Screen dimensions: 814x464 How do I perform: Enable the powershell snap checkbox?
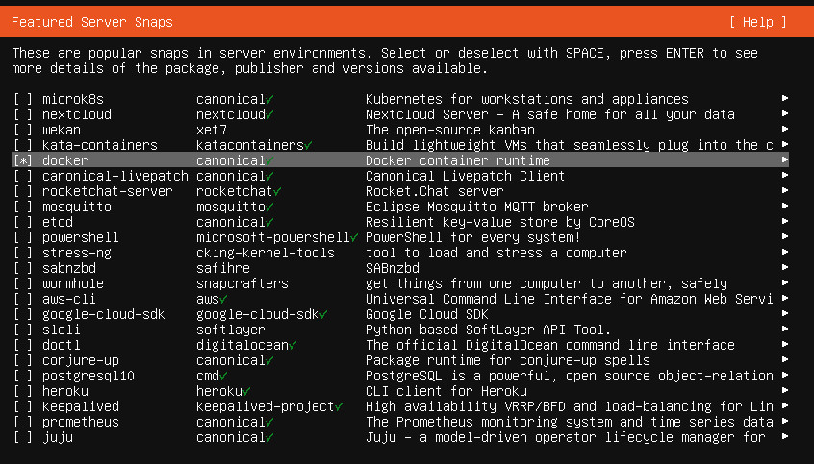(23, 237)
